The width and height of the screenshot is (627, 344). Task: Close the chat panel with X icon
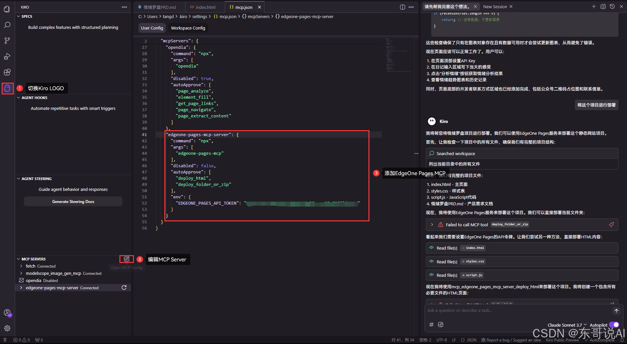coord(621,7)
